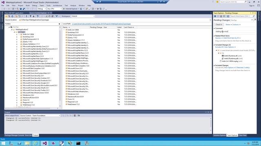Switch to Solution Explorer tab

pyautogui.click(x=219, y=135)
